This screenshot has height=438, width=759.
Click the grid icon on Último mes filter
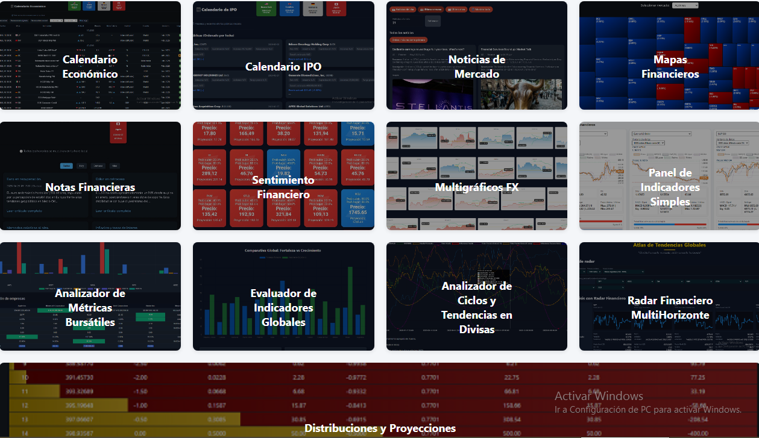pos(449,9)
